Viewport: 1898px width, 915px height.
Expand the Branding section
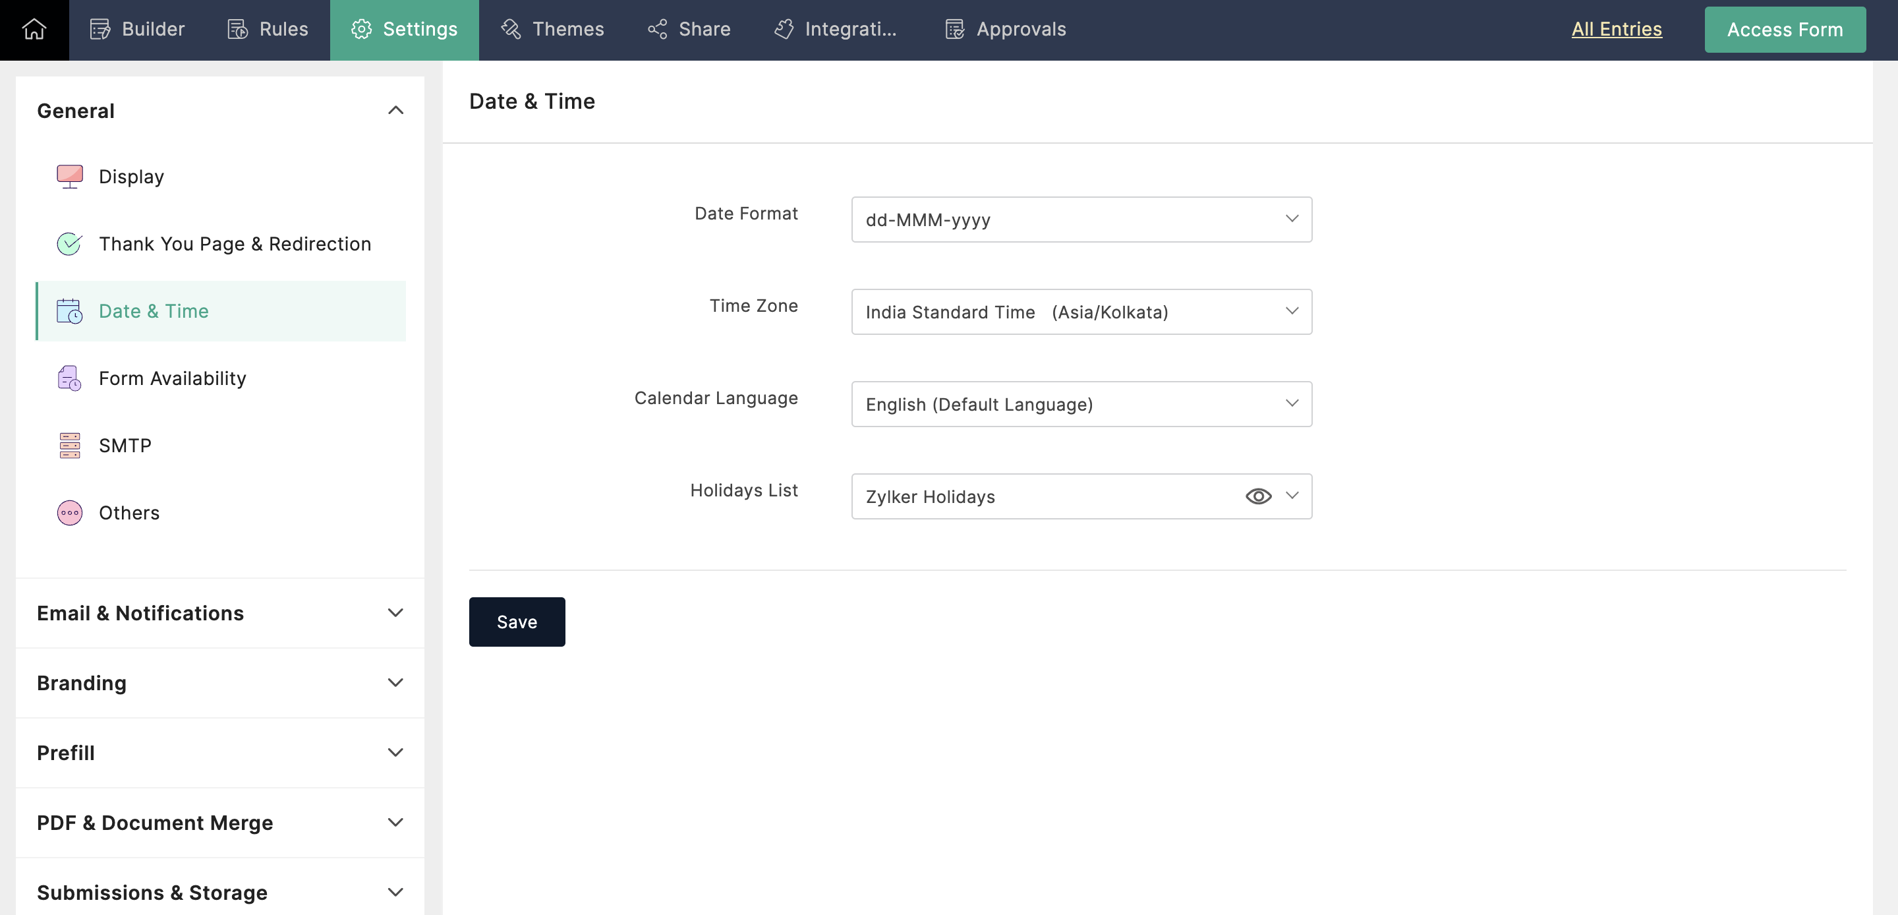(x=395, y=683)
